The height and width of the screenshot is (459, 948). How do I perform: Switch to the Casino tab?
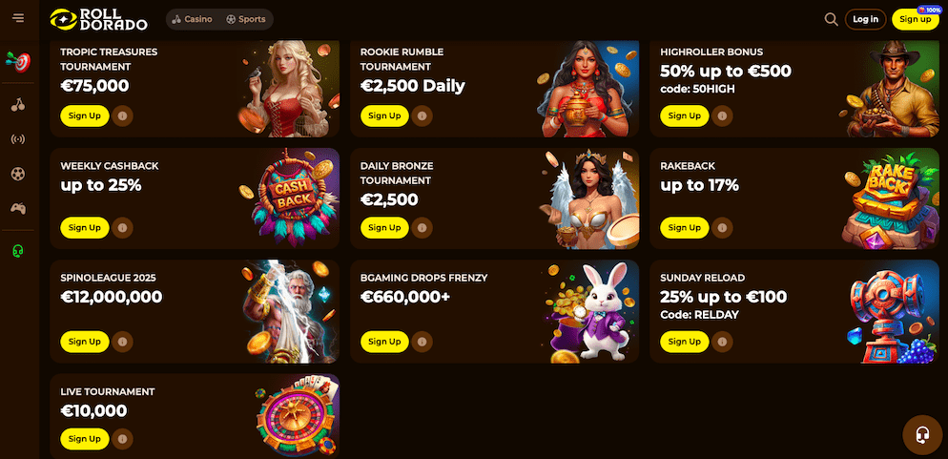193,19
